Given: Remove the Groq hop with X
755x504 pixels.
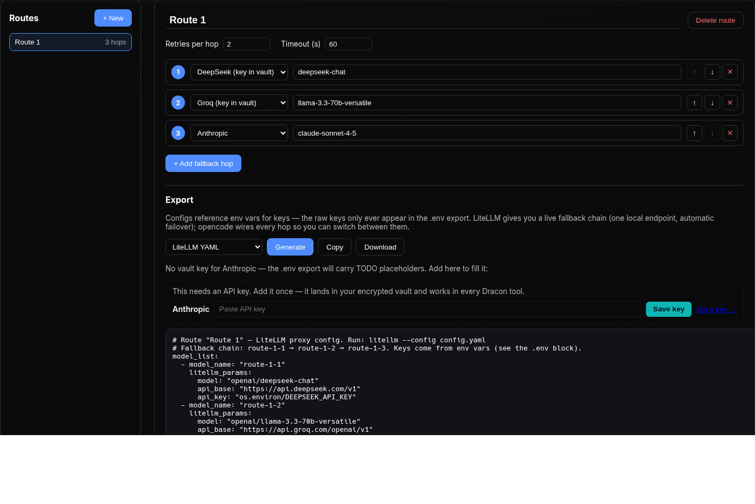Looking at the screenshot, I should click(x=730, y=103).
